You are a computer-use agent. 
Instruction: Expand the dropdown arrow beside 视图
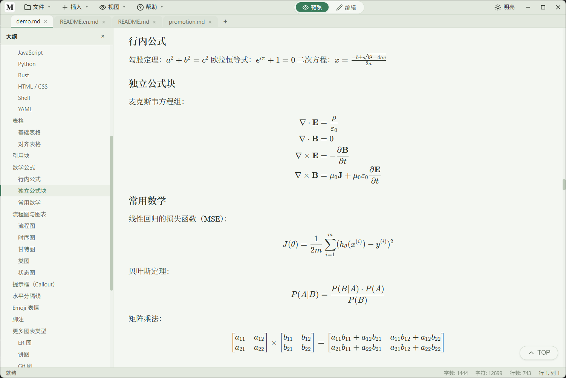click(124, 7)
